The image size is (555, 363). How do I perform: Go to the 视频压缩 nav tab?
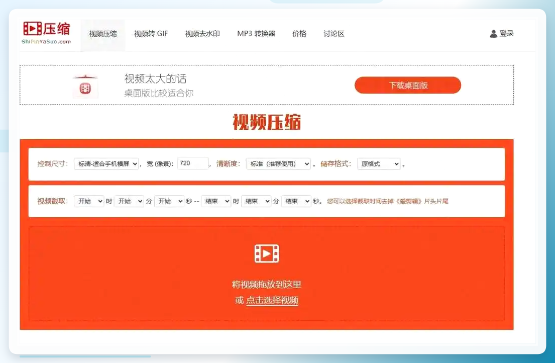click(102, 34)
